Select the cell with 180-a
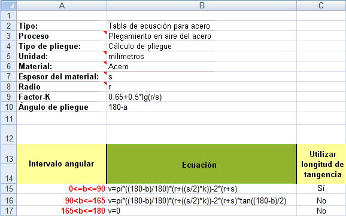This screenshot has width=346, height=216. 202,107
